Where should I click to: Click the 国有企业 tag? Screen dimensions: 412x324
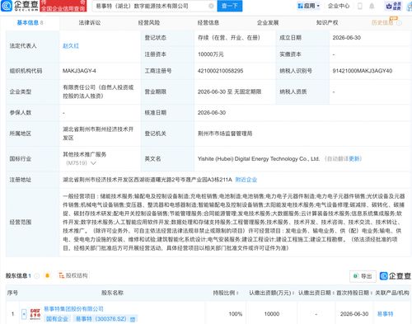point(57,319)
